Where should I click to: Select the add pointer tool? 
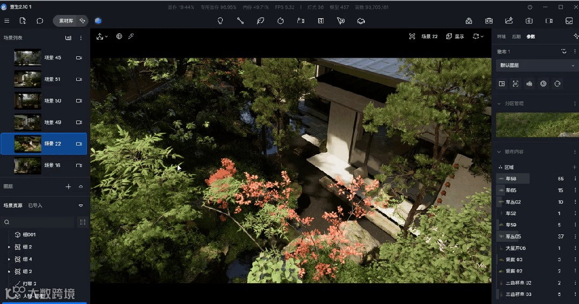click(x=341, y=21)
